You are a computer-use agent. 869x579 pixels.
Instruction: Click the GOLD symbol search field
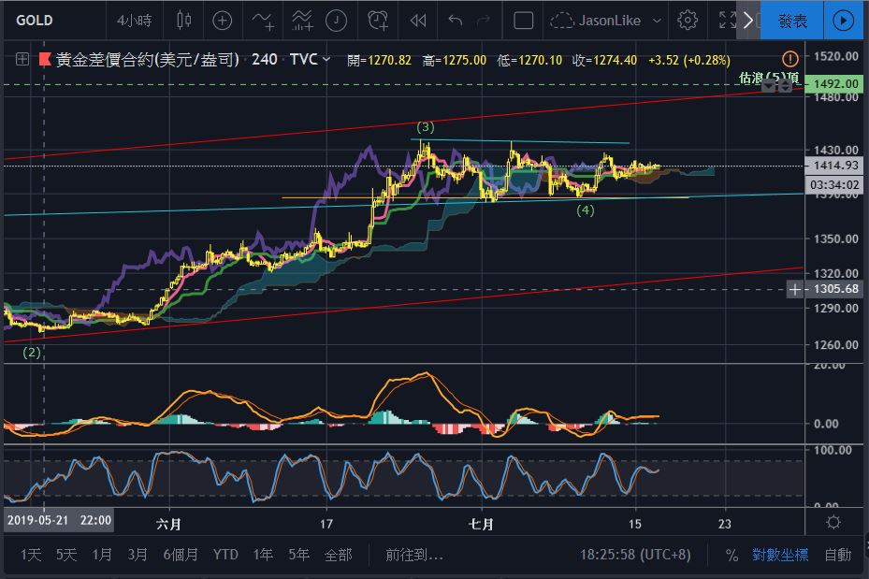tap(47, 20)
